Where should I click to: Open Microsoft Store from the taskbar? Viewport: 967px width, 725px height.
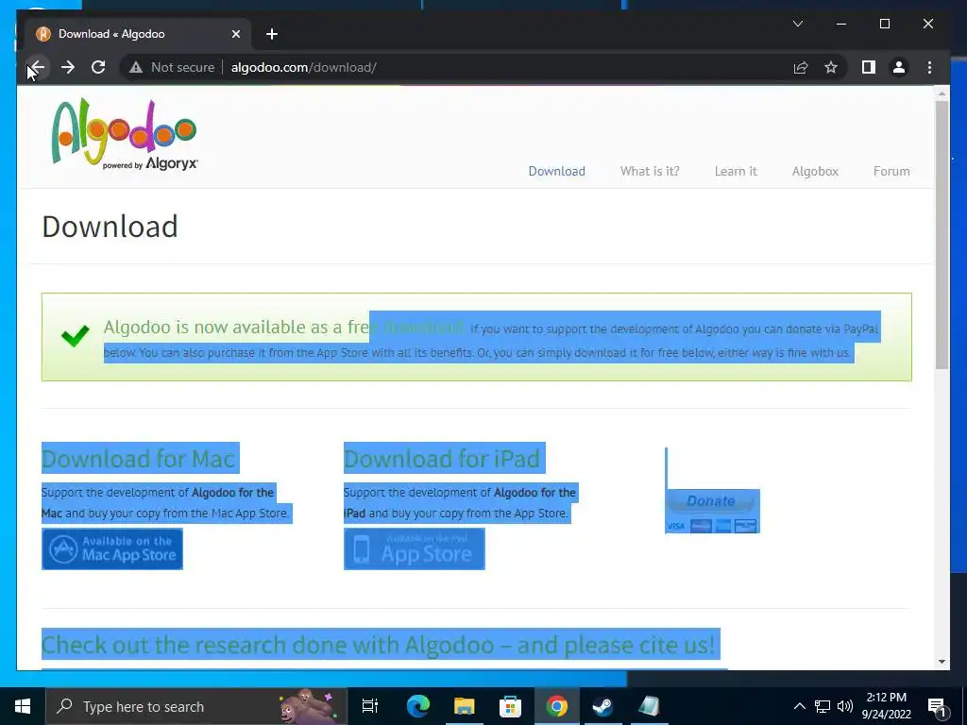pos(510,706)
